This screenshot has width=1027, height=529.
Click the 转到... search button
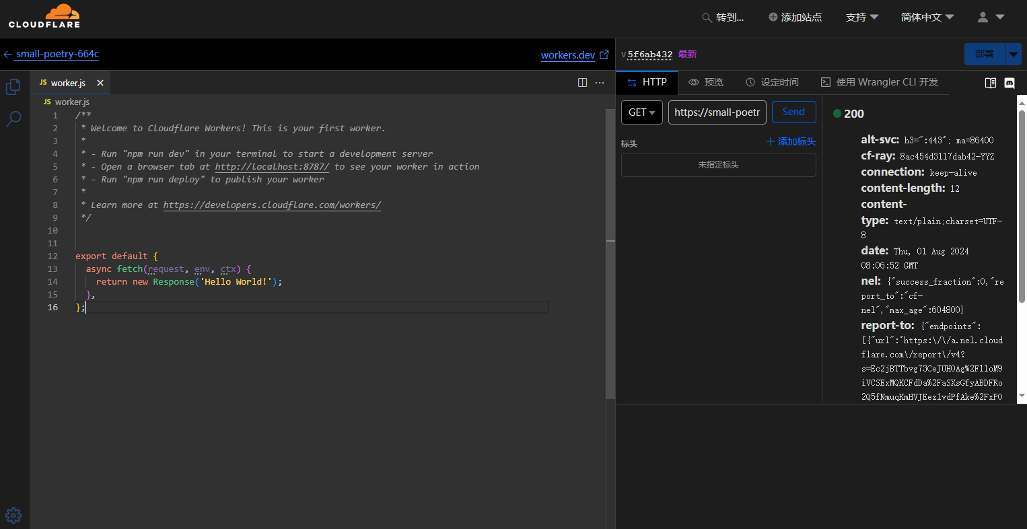point(723,17)
